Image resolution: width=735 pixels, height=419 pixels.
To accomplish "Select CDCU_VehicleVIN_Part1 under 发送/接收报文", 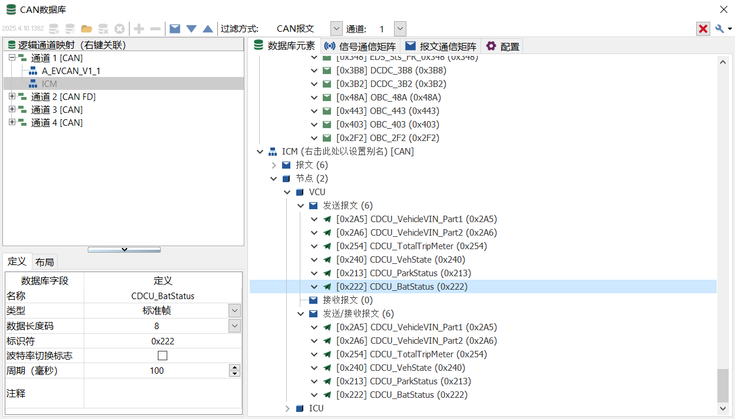I will (416, 327).
